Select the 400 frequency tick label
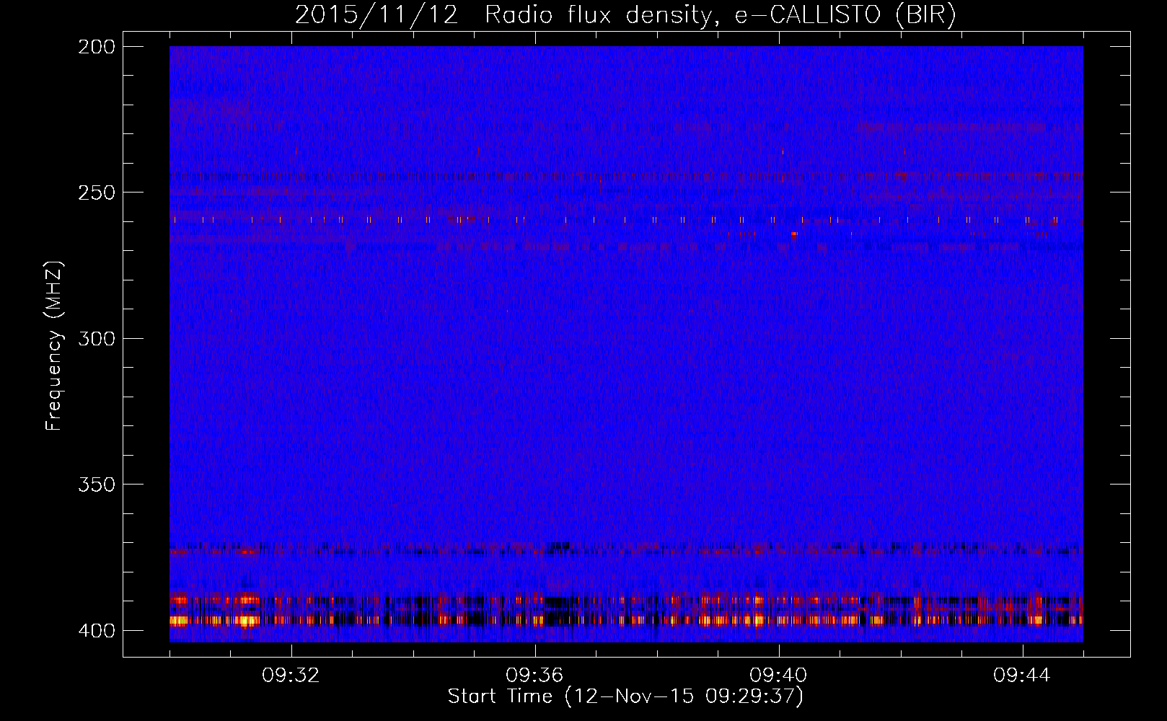 point(97,631)
